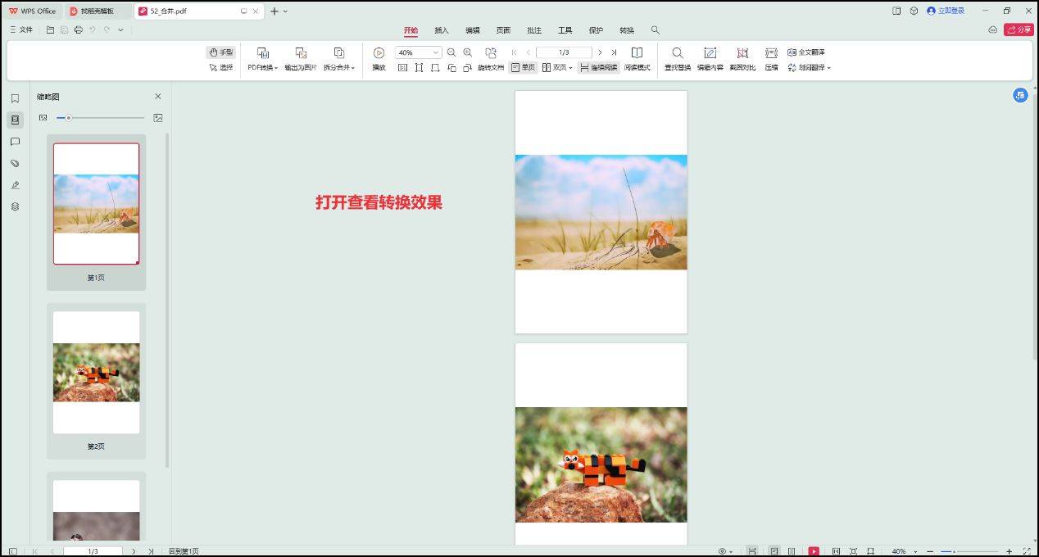Switch to the 插入 ribbon tab
The width and height of the screenshot is (1039, 557).
pos(441,29)
